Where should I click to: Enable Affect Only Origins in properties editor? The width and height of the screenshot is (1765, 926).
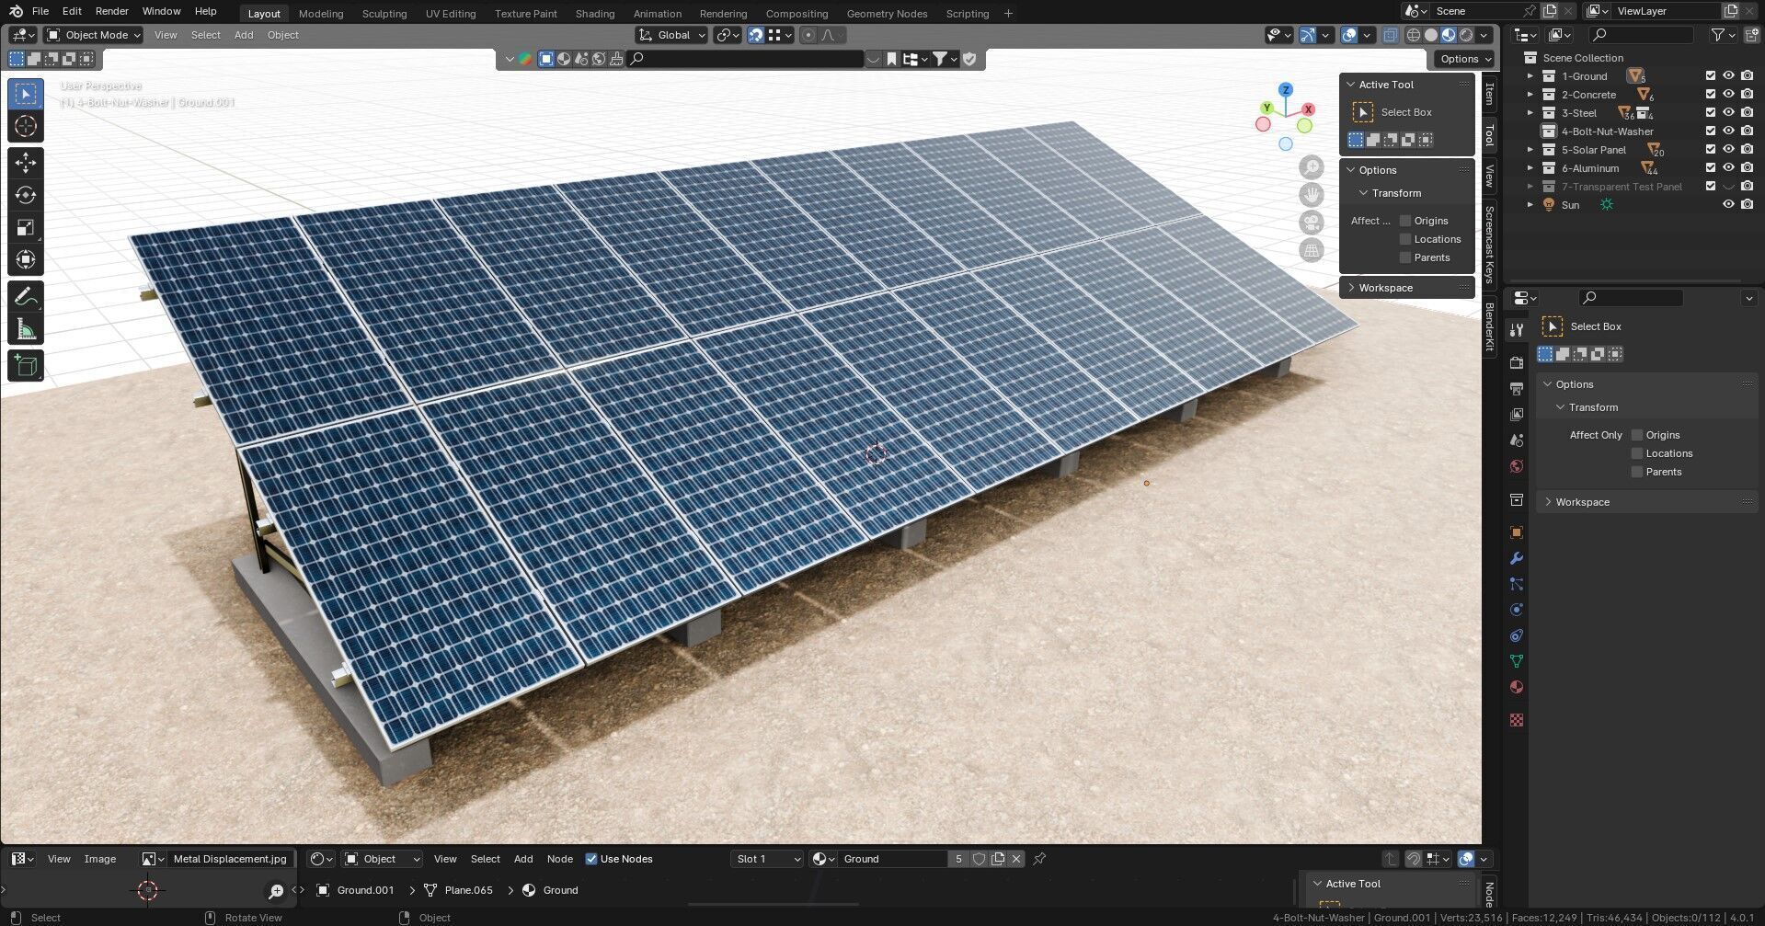click(x=1637, y=435)
